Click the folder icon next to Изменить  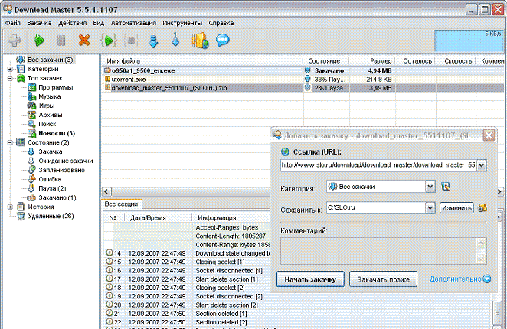[x=482, y=208]
